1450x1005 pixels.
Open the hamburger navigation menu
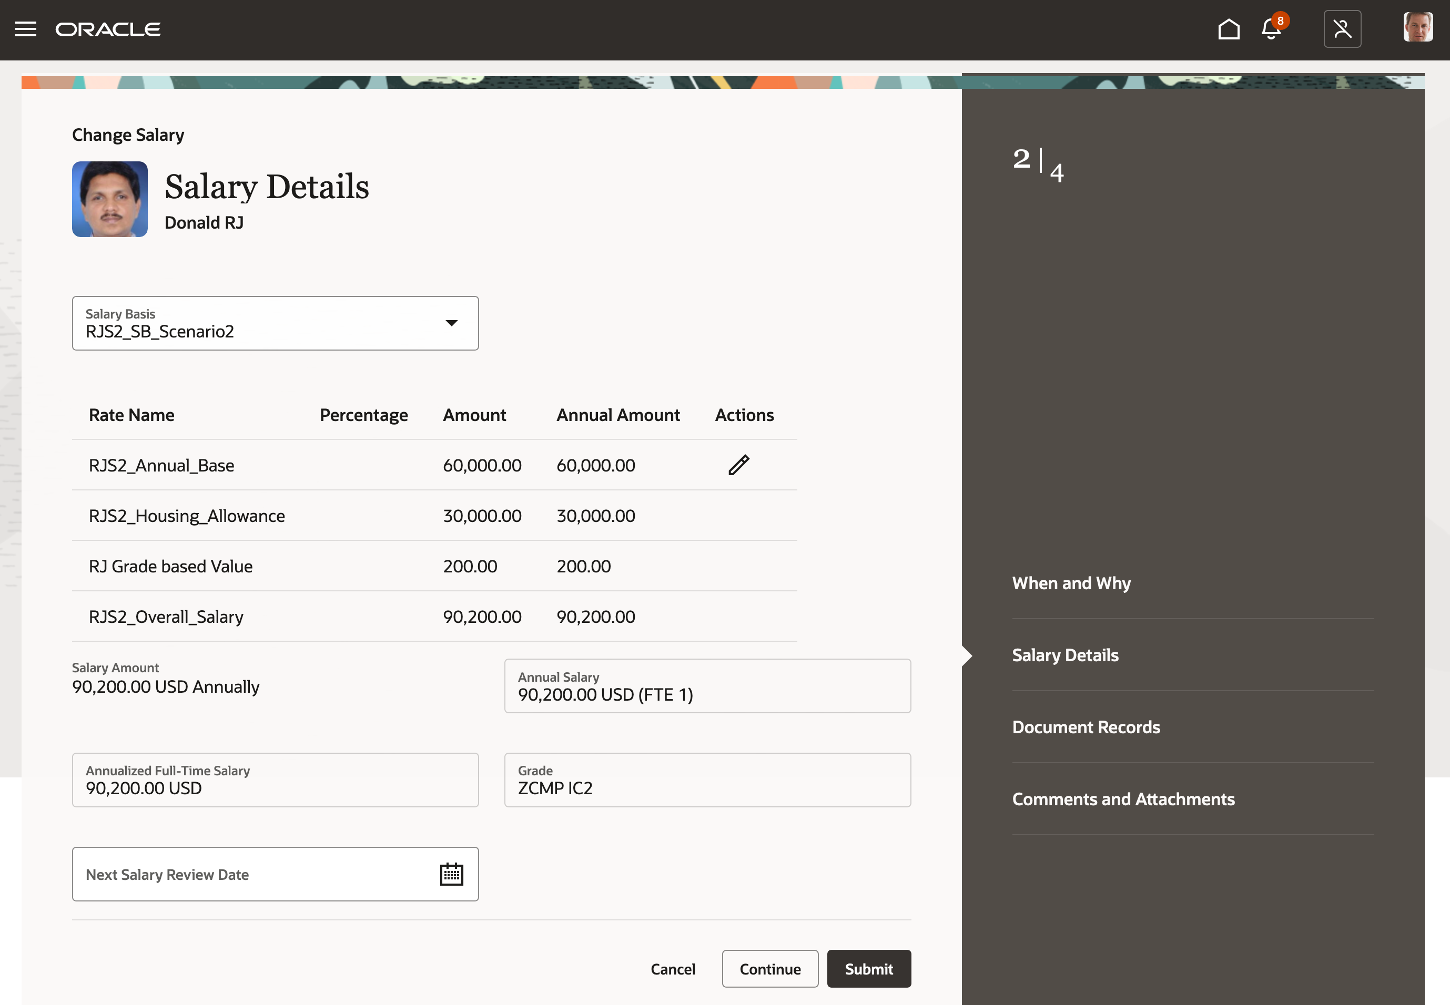coord(25,29)
